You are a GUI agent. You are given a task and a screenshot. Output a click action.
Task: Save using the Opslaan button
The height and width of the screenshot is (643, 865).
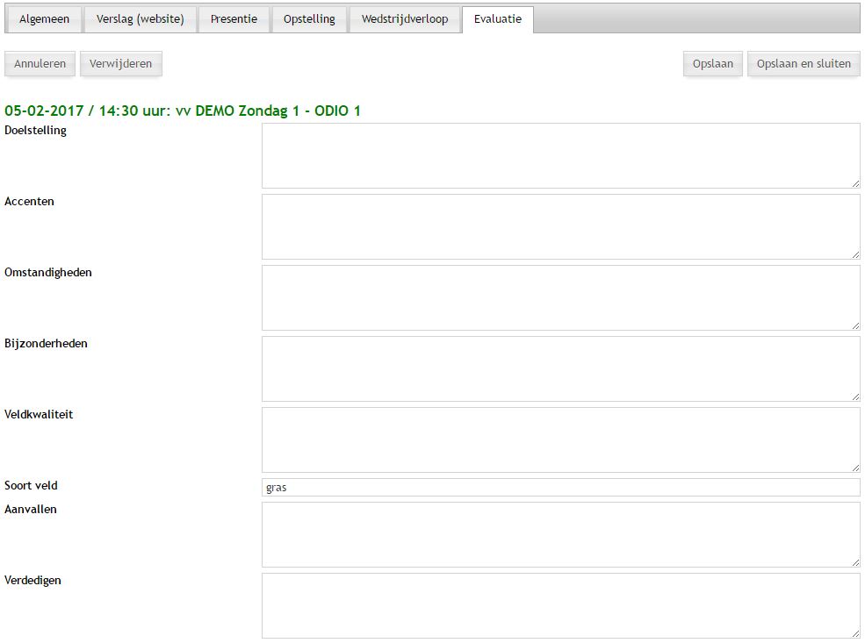click(712, 64)
